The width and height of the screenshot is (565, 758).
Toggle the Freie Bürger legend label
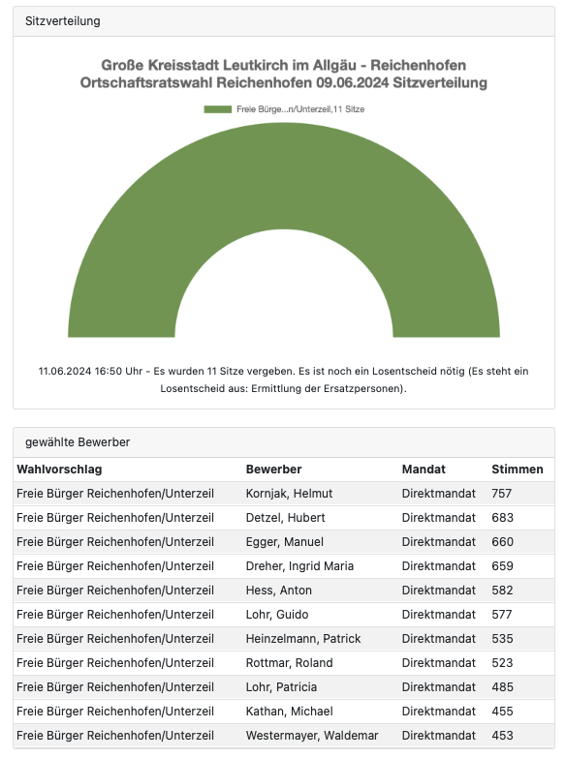(x=300, y=109)
